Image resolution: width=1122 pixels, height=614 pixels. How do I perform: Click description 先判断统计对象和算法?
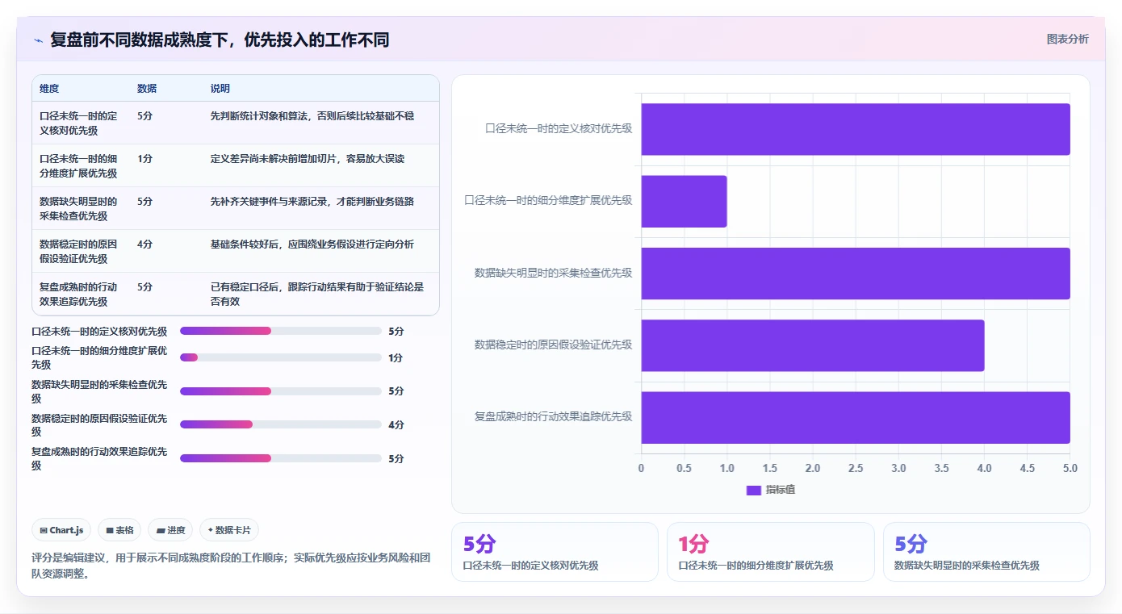312,116
